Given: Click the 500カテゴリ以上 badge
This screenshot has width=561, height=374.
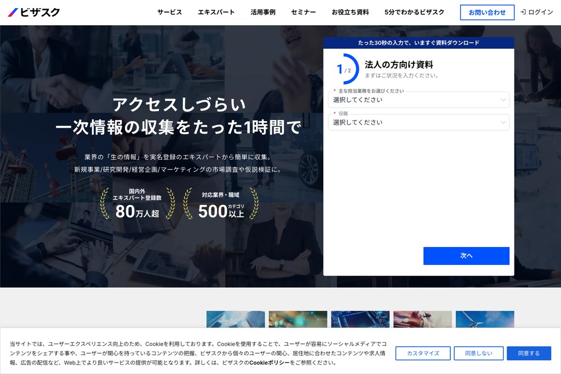Looking at the screenshot, I should point(221,204).
